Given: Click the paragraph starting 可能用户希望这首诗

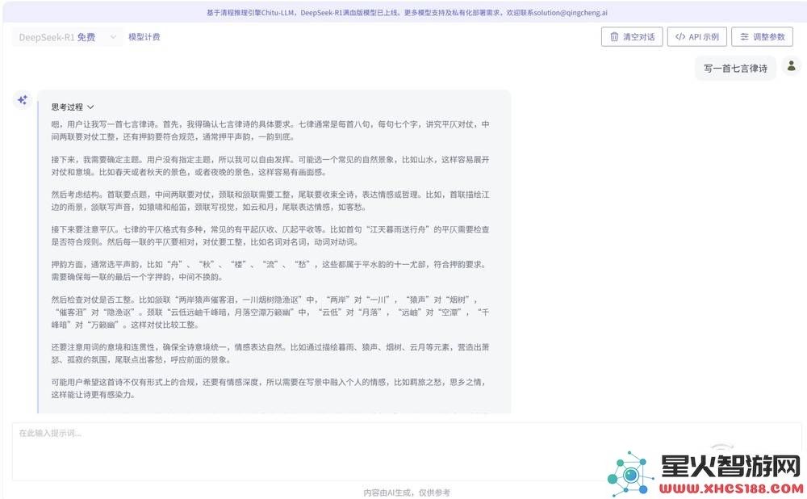Looking at the screenshot, I should (269, 388).
